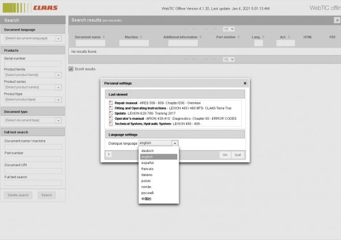The width and height of the screenshot is (341, 240).
Task: Select polski from language list
Action: (x=159, y=181)
